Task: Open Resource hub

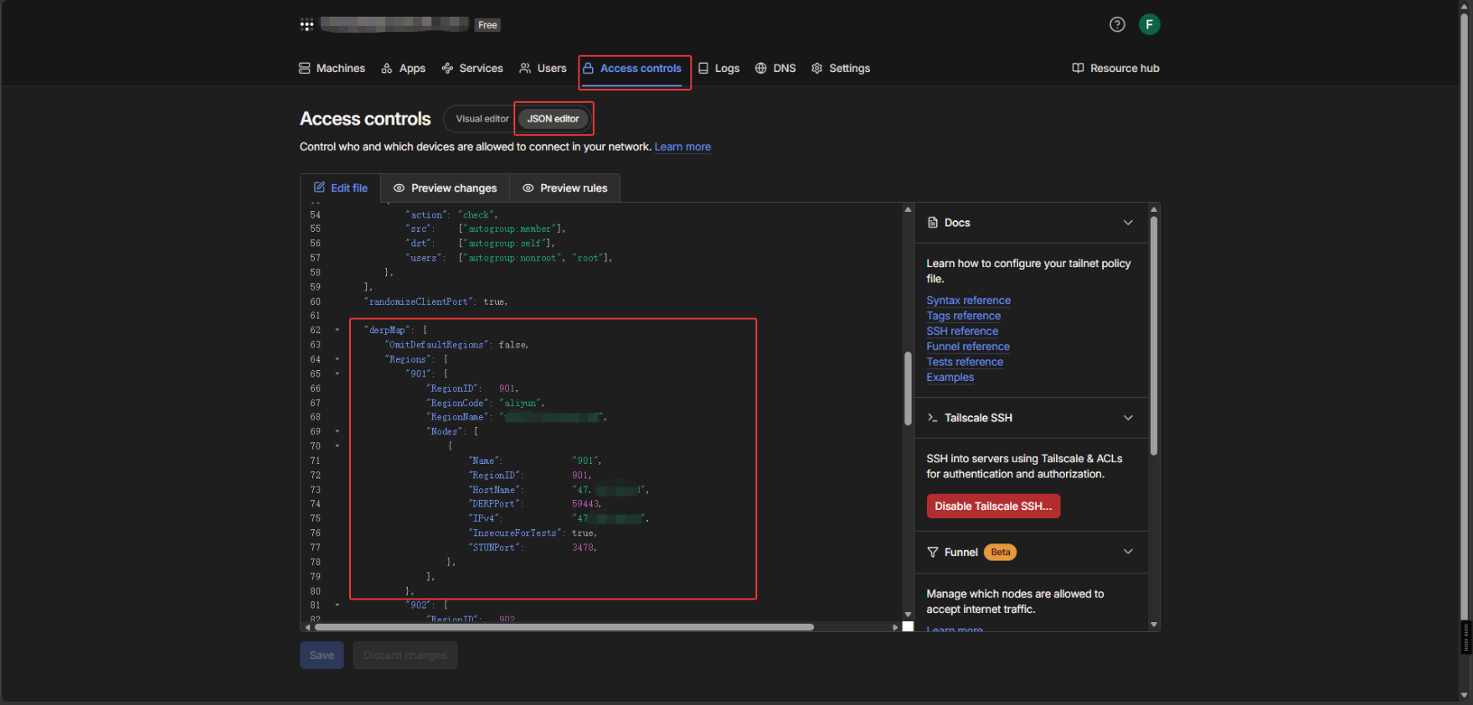Action: pos(1115,69)
